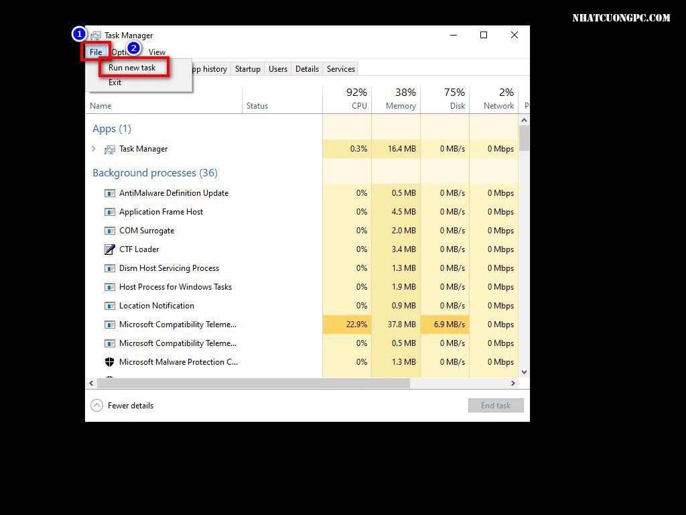Open the Services tab
This screenshot has width=686, height=515.
pyautogui.click(x=340, y=69)
